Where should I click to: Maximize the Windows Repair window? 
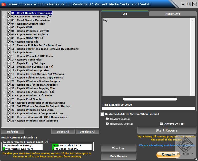[x=189, y=4]
